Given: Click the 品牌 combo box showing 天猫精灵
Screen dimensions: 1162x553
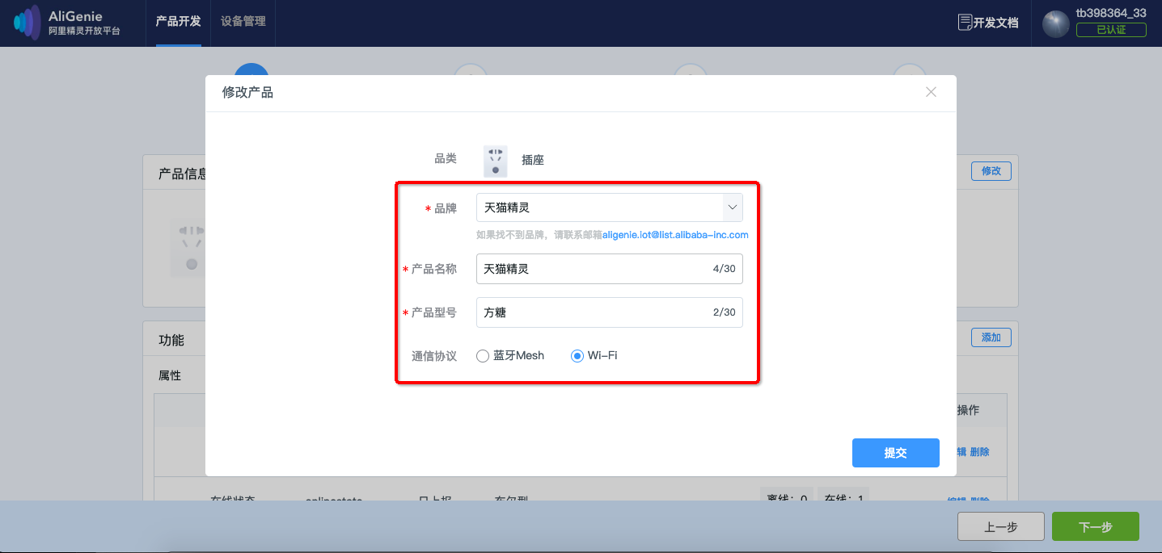Looking at the screenshot, I should click(x=610, y=207).
